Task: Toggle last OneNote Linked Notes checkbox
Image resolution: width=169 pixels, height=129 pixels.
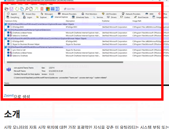Action: [8, 53]
